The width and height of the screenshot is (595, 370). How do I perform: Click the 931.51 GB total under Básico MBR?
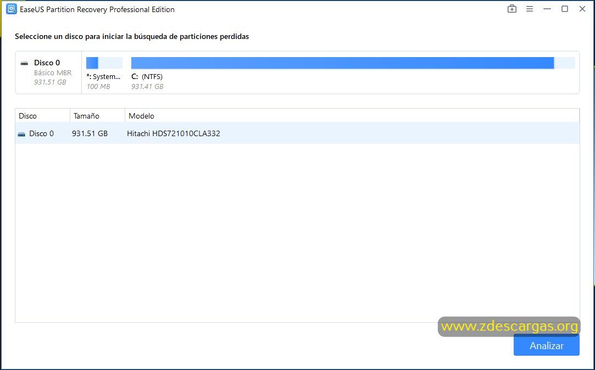(x=50, y=82)
